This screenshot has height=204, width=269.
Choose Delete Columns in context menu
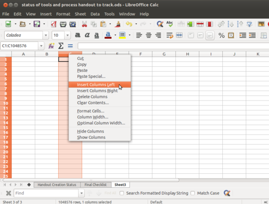click(x=100, y=97)
